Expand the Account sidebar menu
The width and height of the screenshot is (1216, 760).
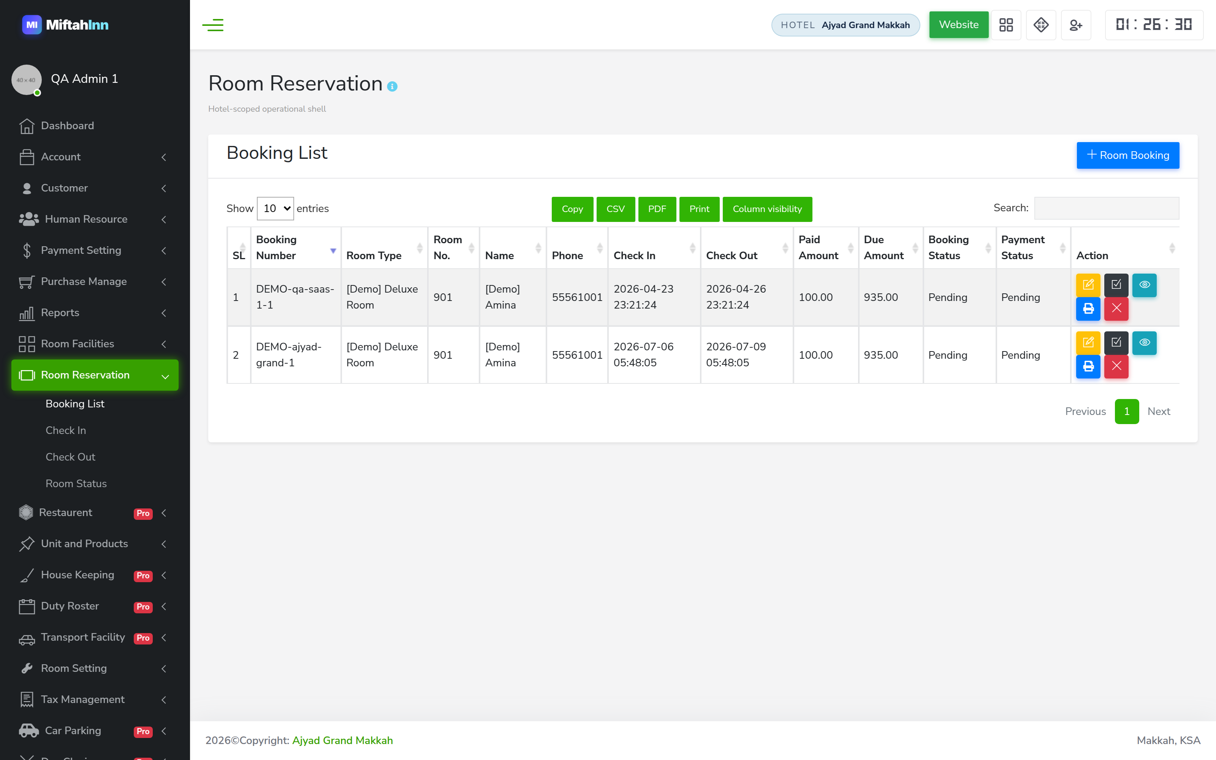[95, 157]
